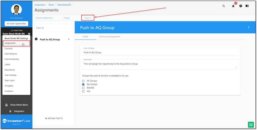
Task: Click the All Guest Opportunities button
Action: click(16, 24)
